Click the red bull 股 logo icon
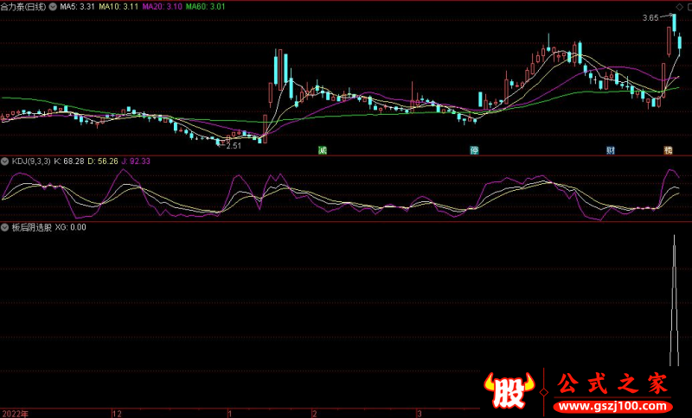The height and width of the screenshot is (418, 692). [x=510, y=391]
